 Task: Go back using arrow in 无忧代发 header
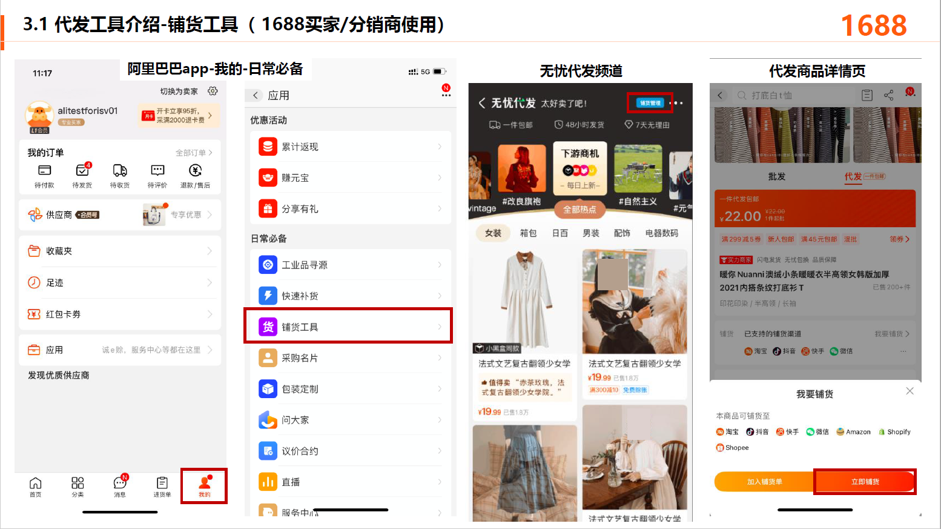[x=482, y=103]
